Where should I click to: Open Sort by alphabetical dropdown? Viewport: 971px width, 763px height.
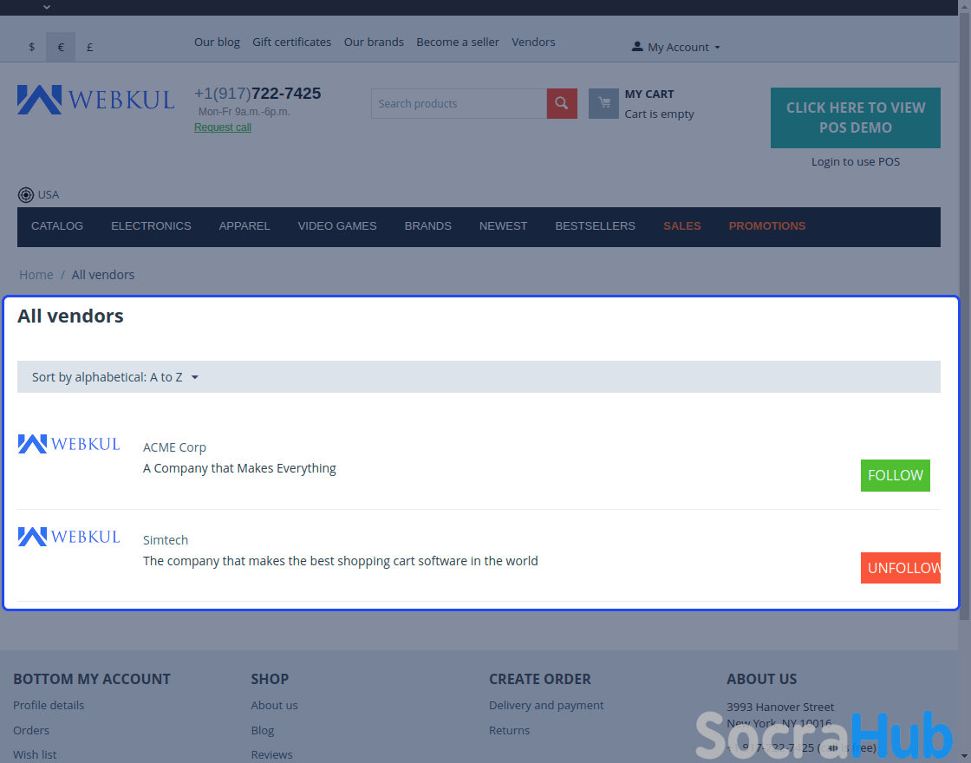(115, 377)
